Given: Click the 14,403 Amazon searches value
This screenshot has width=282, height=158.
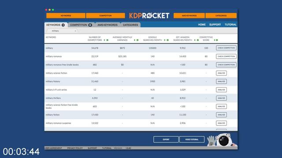Looking at the screenshot, I should [x=182, y=57].
